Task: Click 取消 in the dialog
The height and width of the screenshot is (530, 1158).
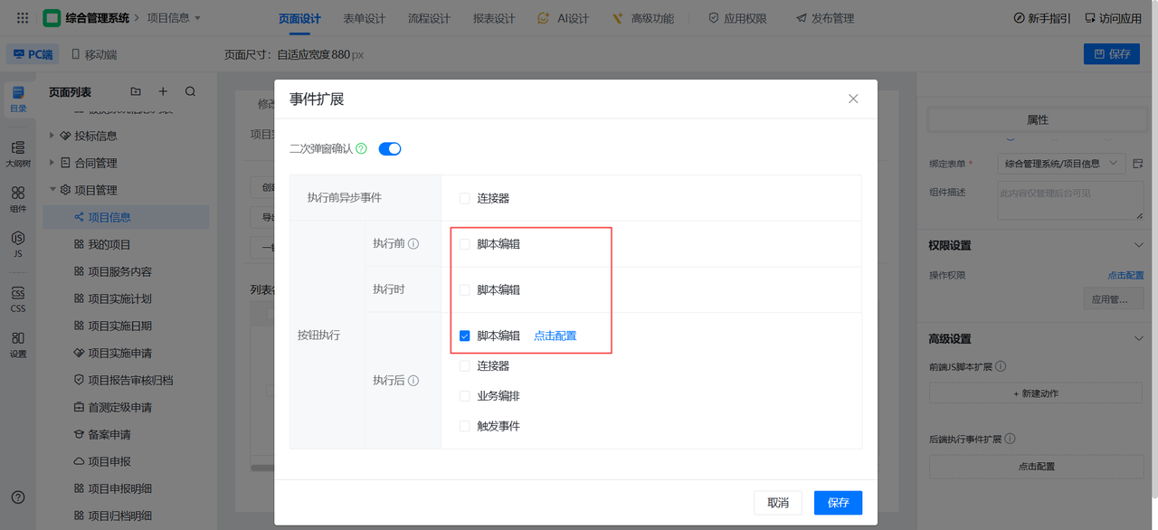Action: (x=778, y=503)
